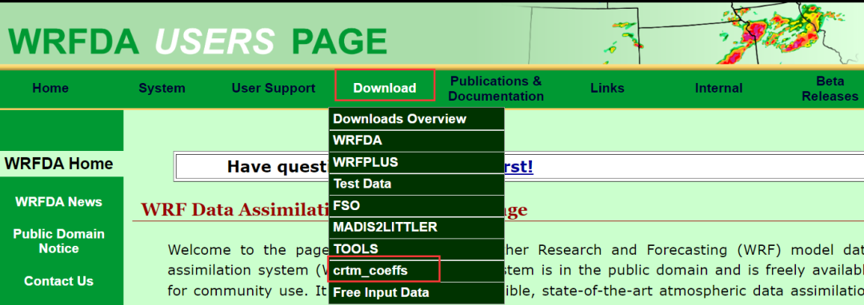Select MADIS2LITTLER download entry
This screenshot has height=305, width=864.
pos(417,227)
